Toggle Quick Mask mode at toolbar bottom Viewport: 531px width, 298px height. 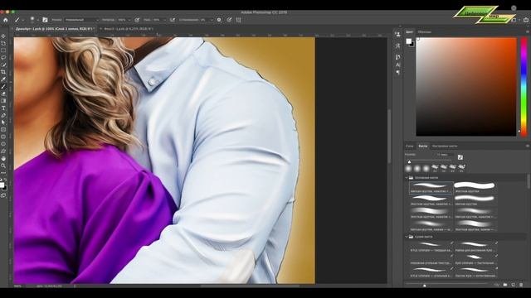3,195
